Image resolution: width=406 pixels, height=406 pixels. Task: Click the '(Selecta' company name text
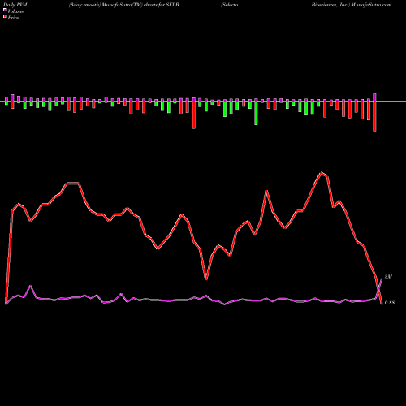pyautogui.click(x=230, y=5)
